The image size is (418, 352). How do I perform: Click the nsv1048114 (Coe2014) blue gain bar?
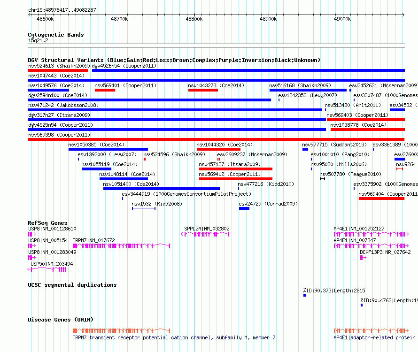click(x=124, y=179)
